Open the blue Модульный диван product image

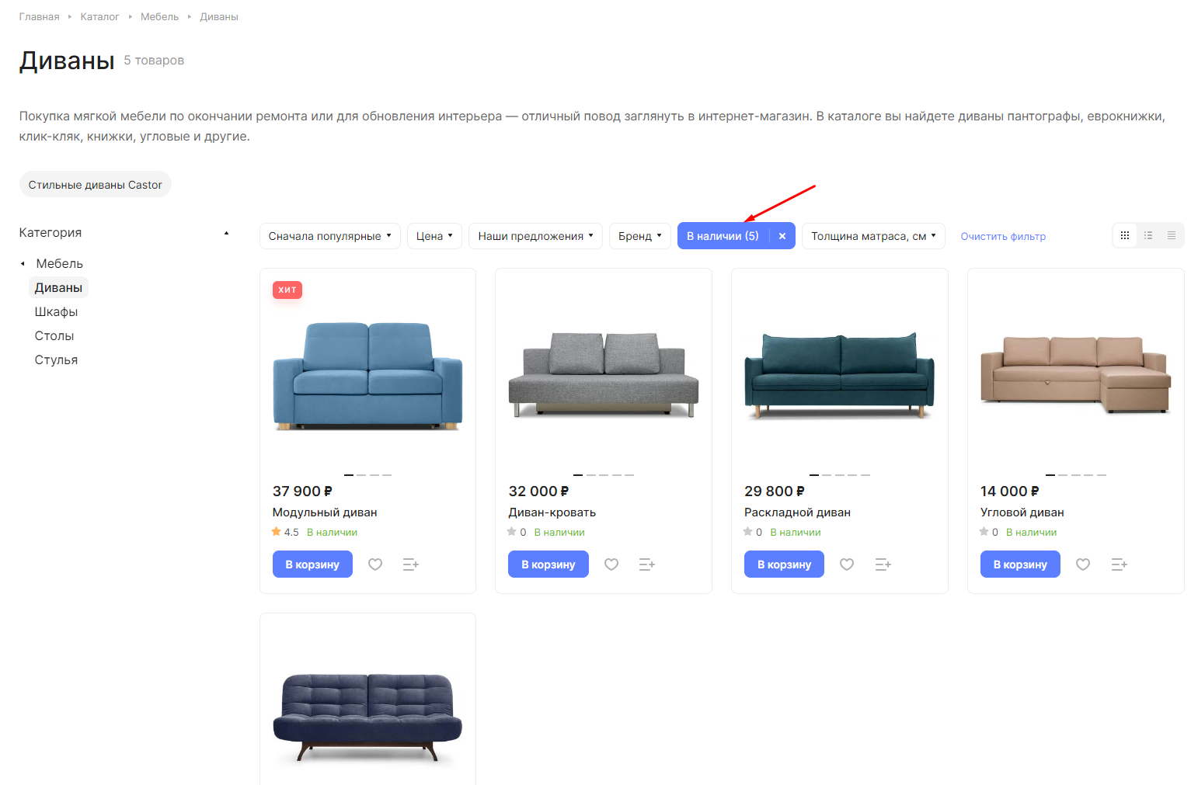(x=367, y=375)
